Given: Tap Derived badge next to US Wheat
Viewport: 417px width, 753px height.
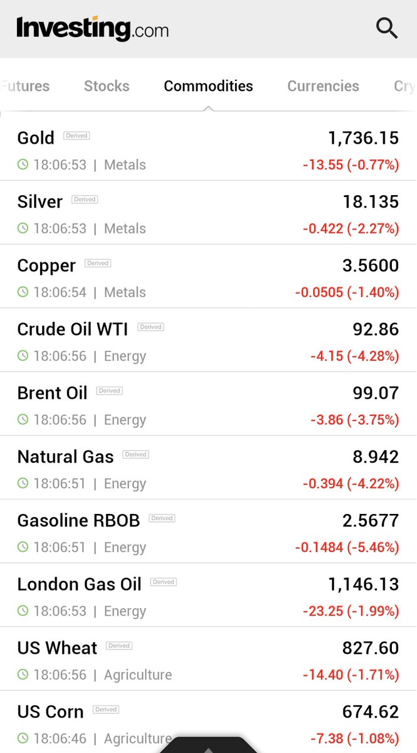Looking at the screenshot, I should coord(119,646).
